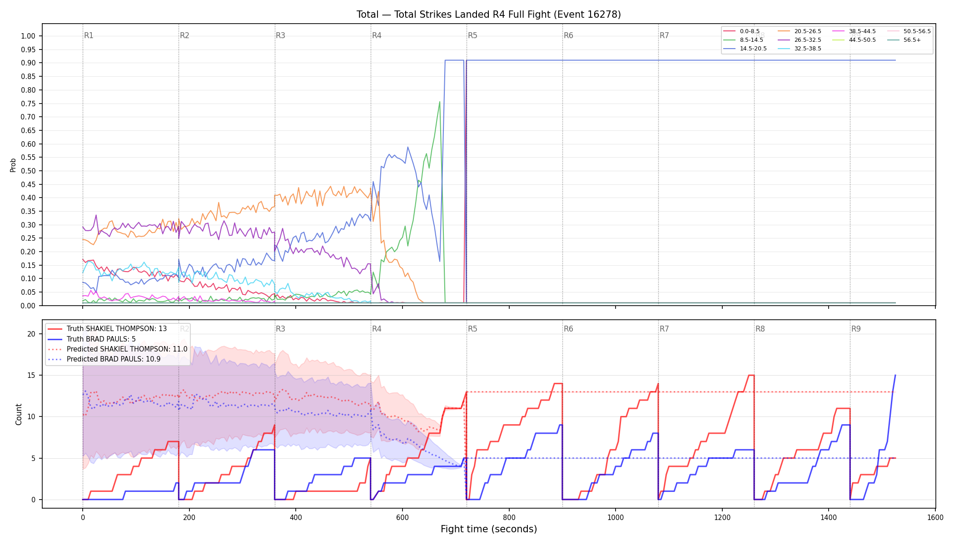Click the R7 round marker in bottom chart
This screenshot has height=545, width=954.
(x=664, y=329)
